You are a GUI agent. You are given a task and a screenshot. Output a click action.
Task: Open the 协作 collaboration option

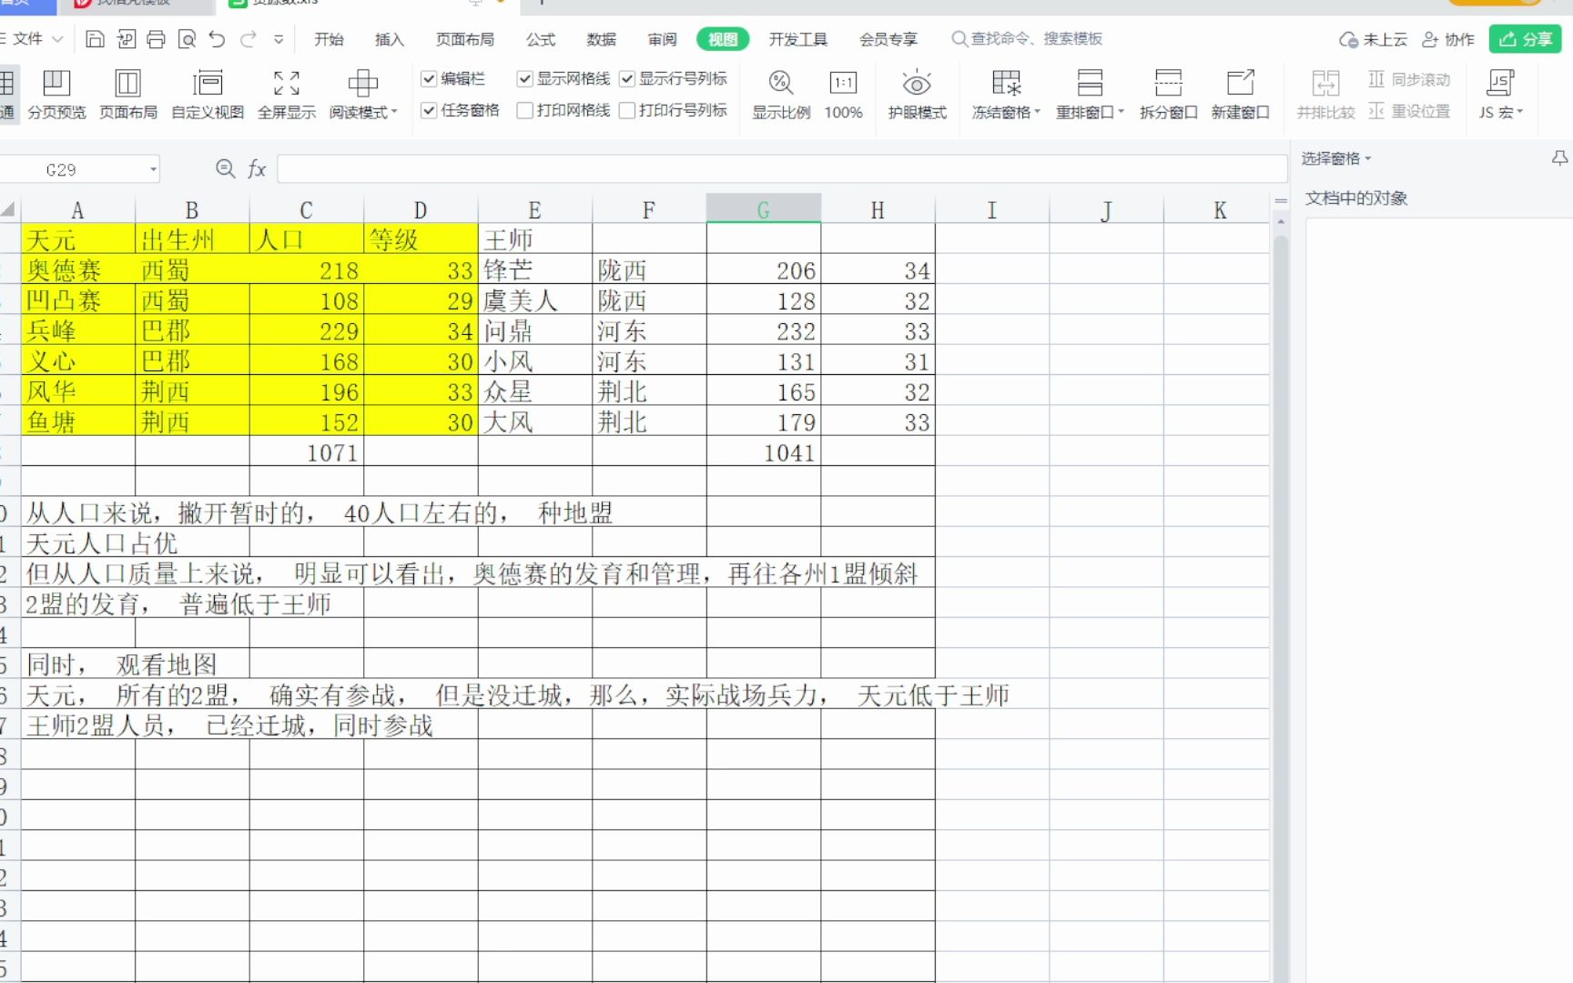(x=1447, y=39)
